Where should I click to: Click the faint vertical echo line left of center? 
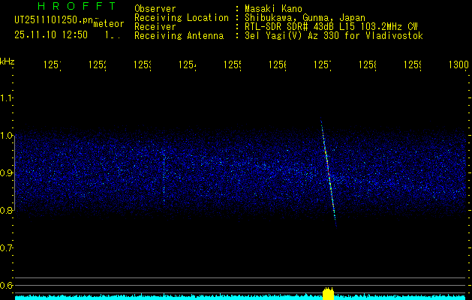point(164,178)
